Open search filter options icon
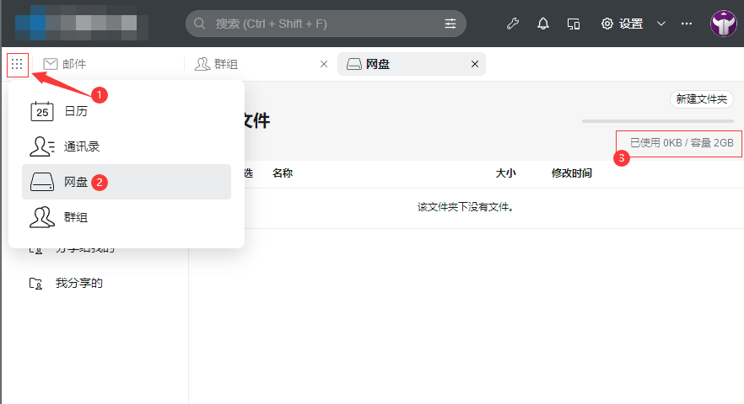Viewport: 744px width, 404px height. (x=450, y=24)
